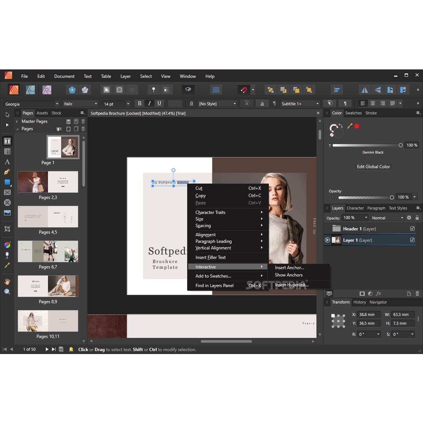Choose Insert Hyperlink from the submenu
This screenshot has height=423, width=423.
(292, 285)
